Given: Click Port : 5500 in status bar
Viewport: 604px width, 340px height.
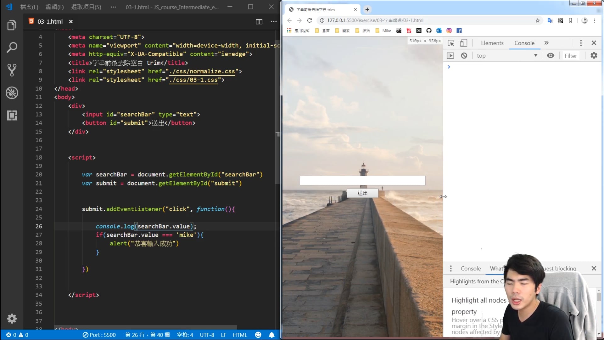Looking at the screenshot, I should [x=99, y=335].
